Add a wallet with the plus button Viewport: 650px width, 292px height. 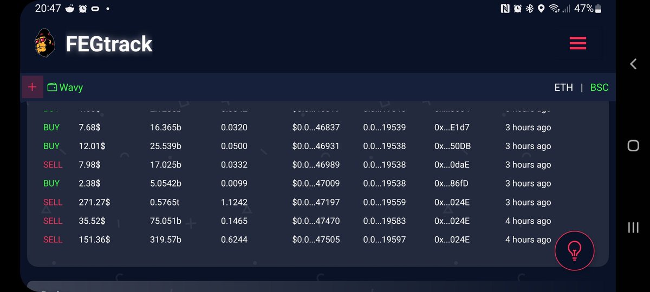tap(32, 87)
